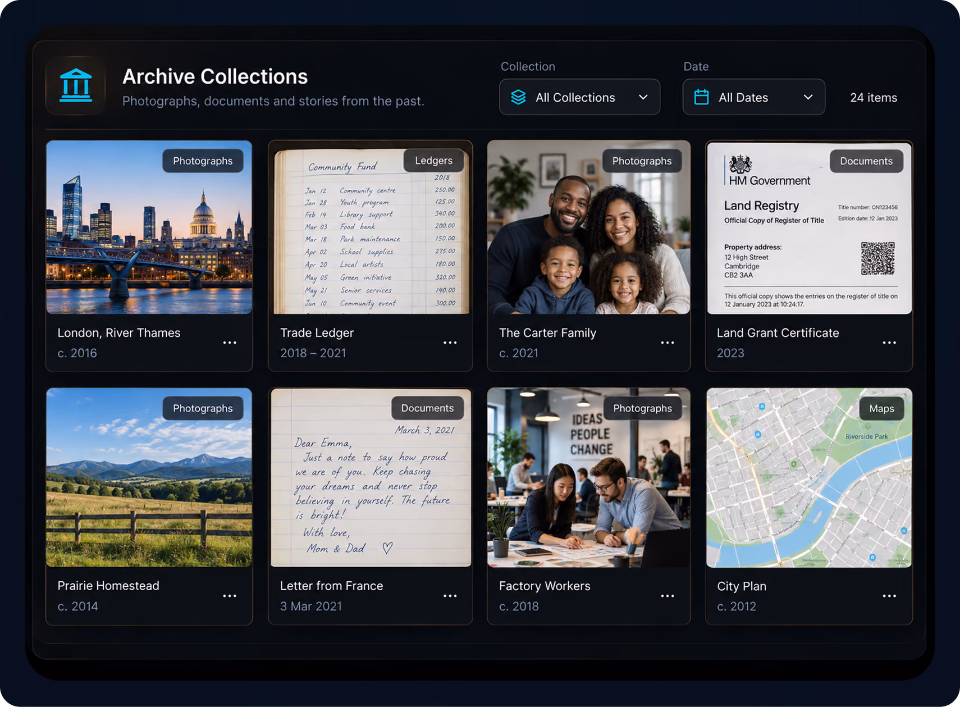Click the Photographs tag on Factory Workers card
The height and width of the screenshot is (707, 960).
pyautogui.click(x=642, y=408)
